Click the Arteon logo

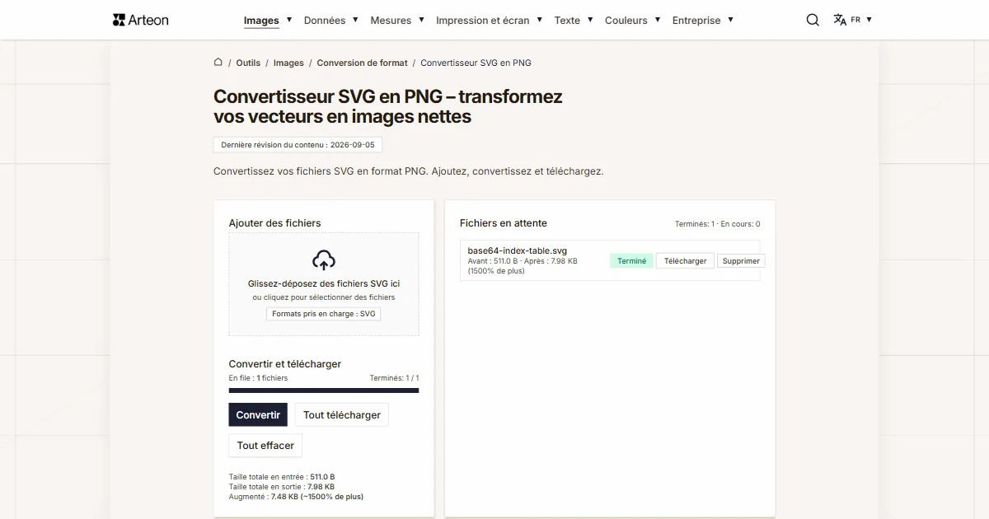tap(140, 20)
